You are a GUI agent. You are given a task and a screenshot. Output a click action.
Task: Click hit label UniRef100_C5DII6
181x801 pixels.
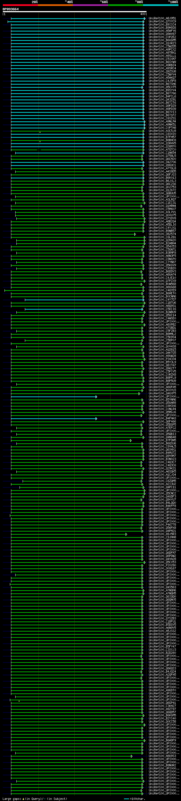click(x=162, y=309)
